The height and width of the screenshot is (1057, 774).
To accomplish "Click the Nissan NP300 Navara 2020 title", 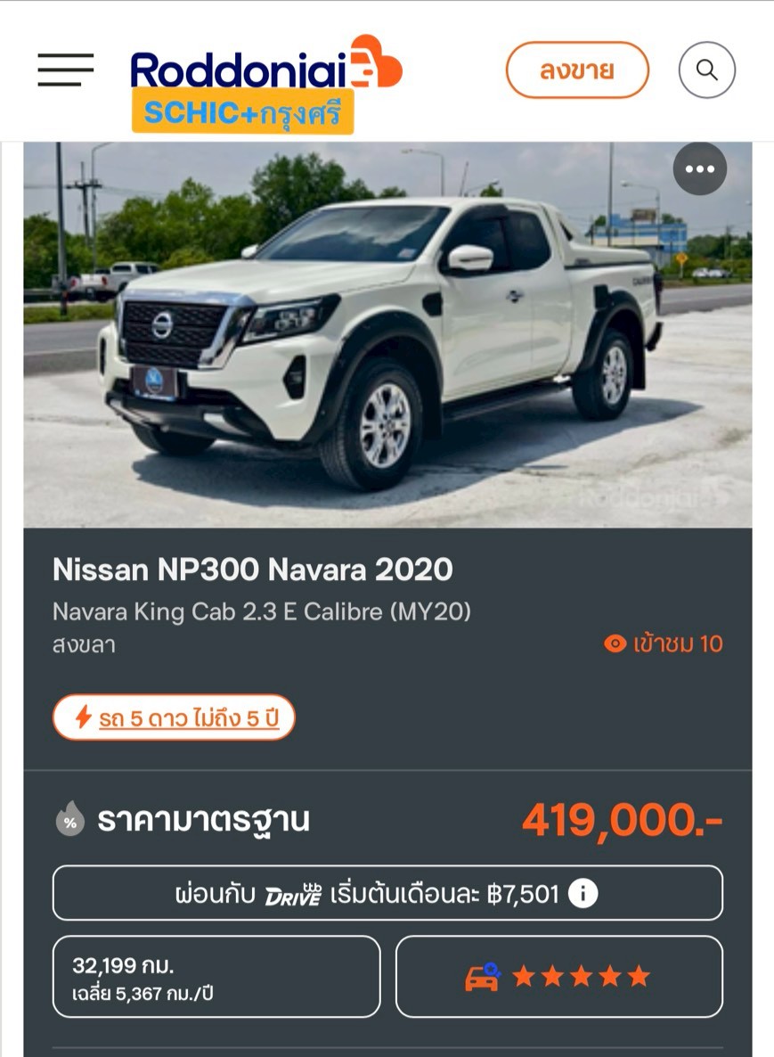I will pos(253,569).
